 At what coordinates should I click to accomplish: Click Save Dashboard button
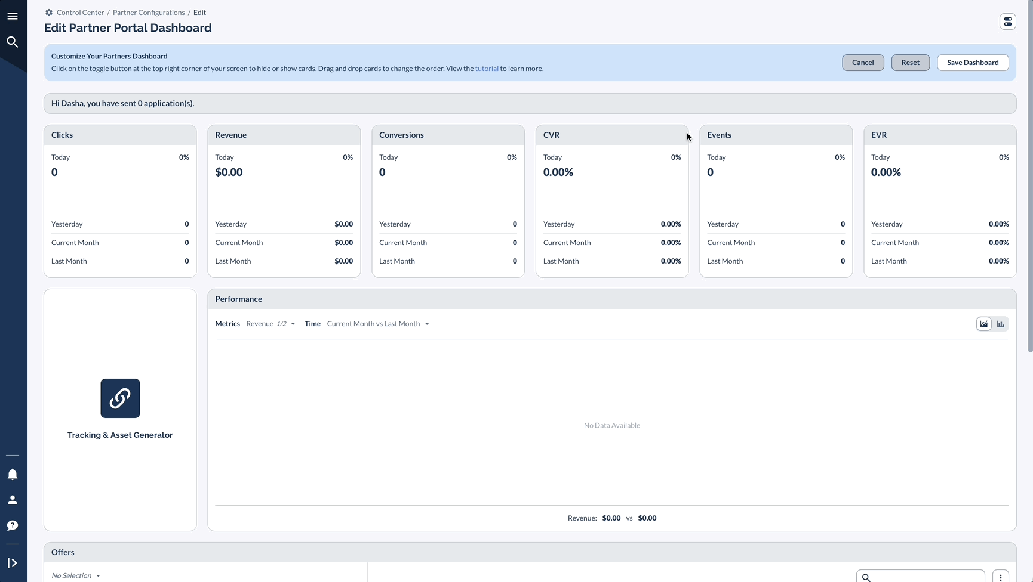(973, 63)
